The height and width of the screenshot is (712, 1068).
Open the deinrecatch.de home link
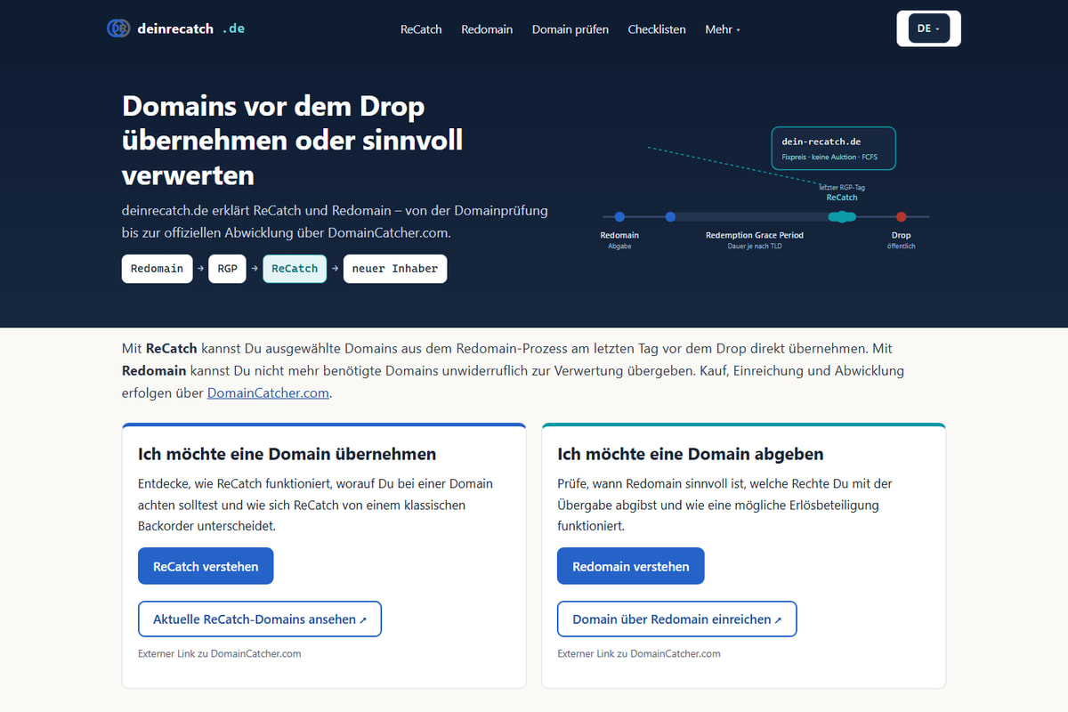pyautogui.click(x=175, y=28)
